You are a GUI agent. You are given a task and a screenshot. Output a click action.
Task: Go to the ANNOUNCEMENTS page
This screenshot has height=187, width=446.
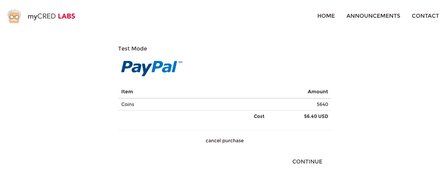pos(373,16)
